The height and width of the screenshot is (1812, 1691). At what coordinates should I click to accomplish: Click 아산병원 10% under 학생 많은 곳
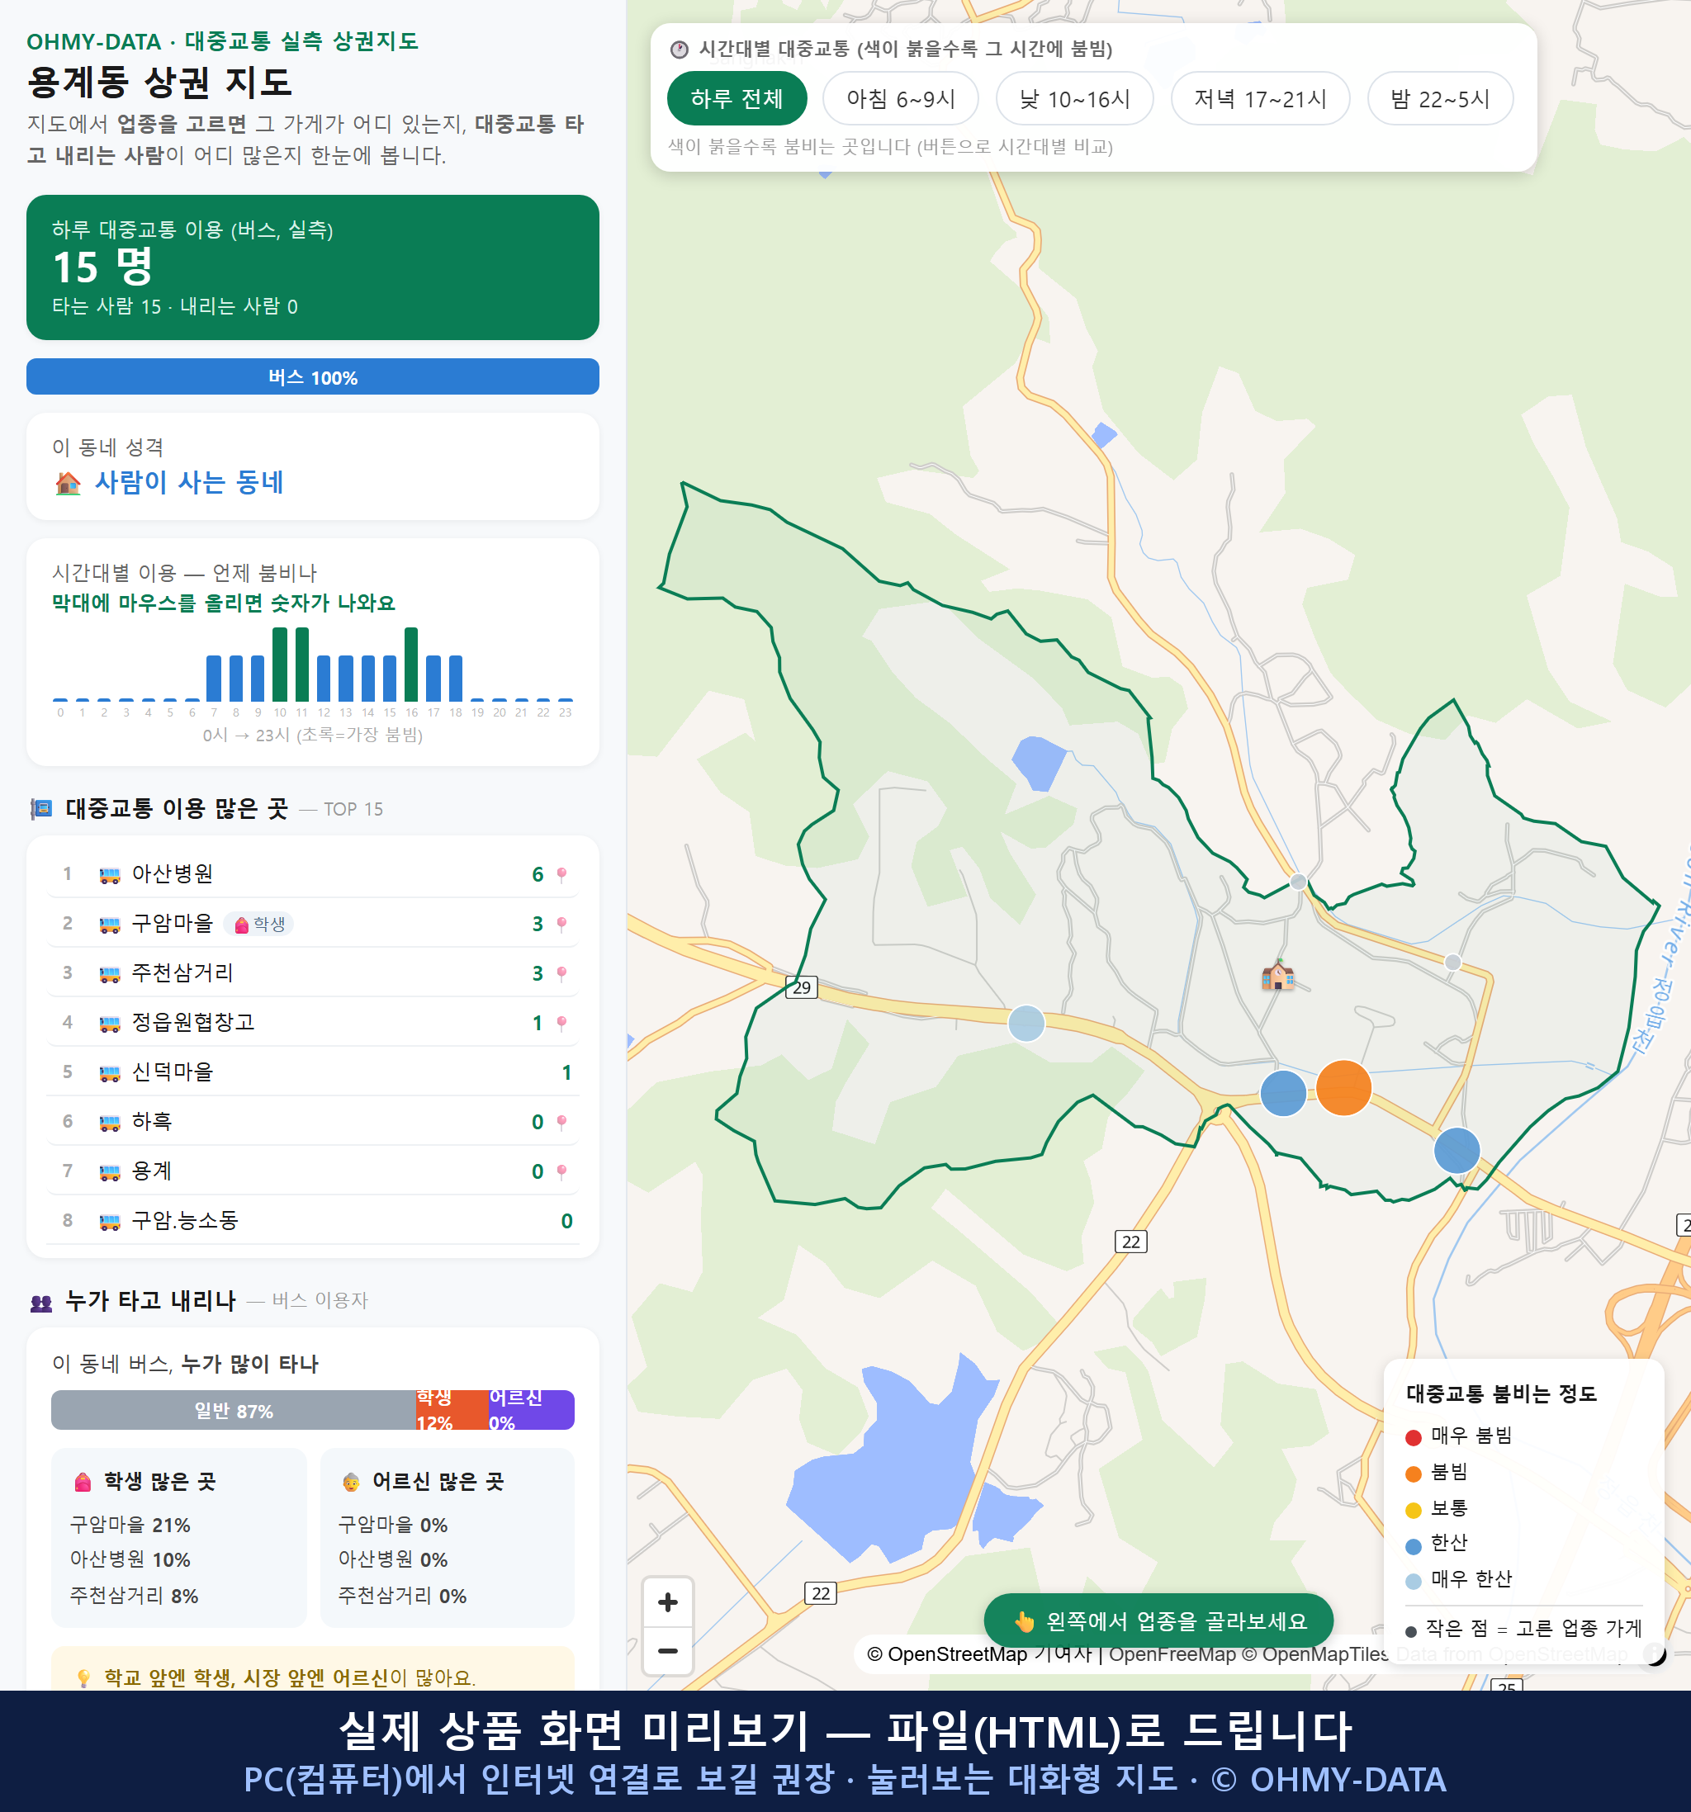(x=130, y=1559)
